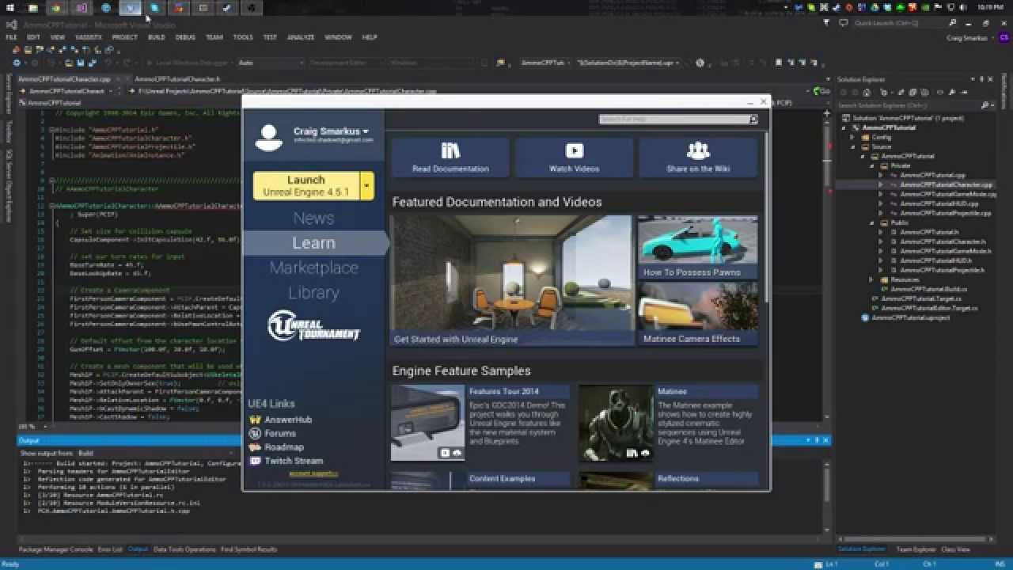Open Matinee sample character thumbnail

617,423
